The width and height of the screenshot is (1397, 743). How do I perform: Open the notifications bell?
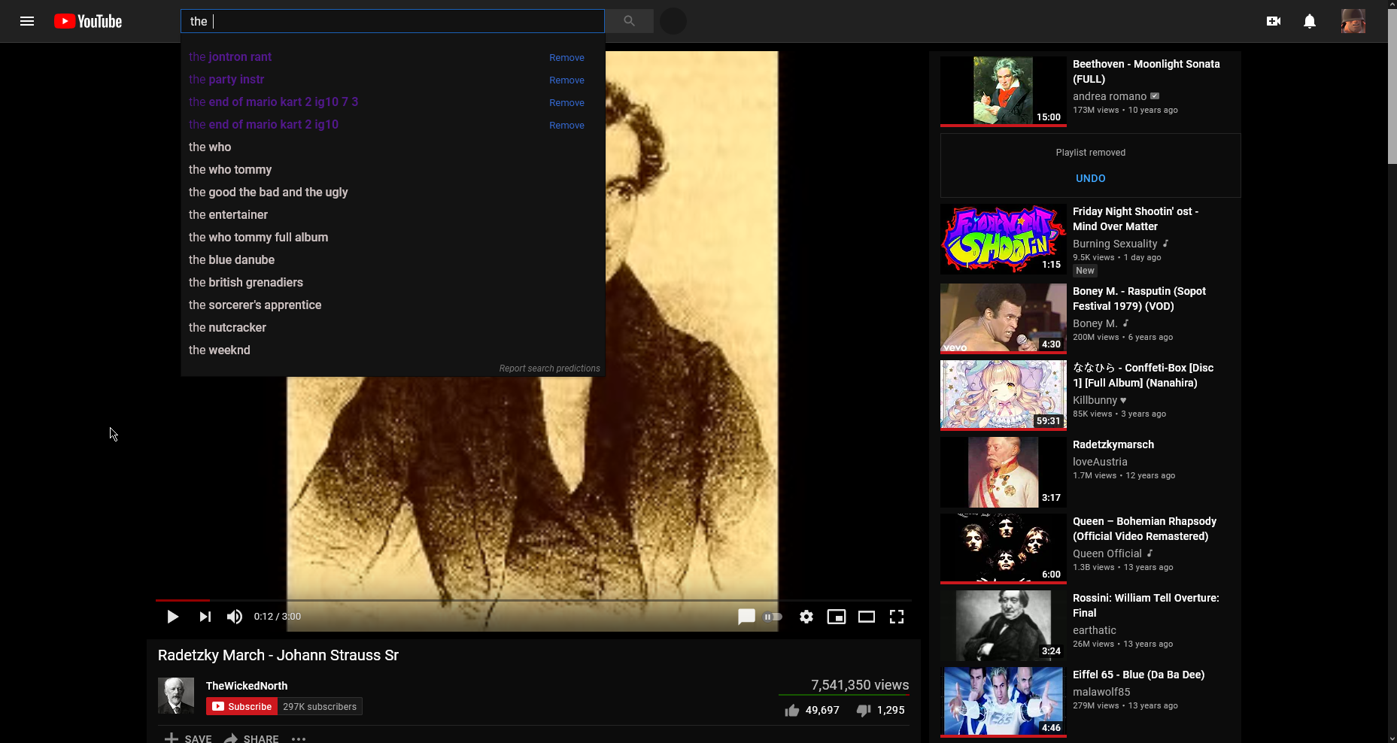point(1310,21)
